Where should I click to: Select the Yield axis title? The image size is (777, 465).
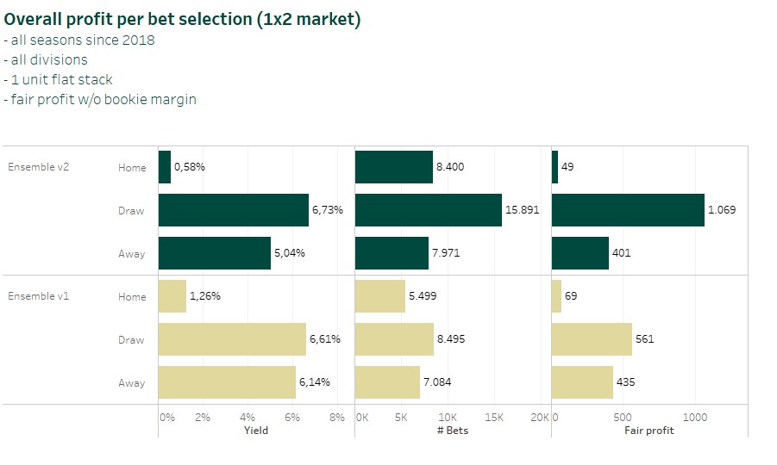[256, 431]
